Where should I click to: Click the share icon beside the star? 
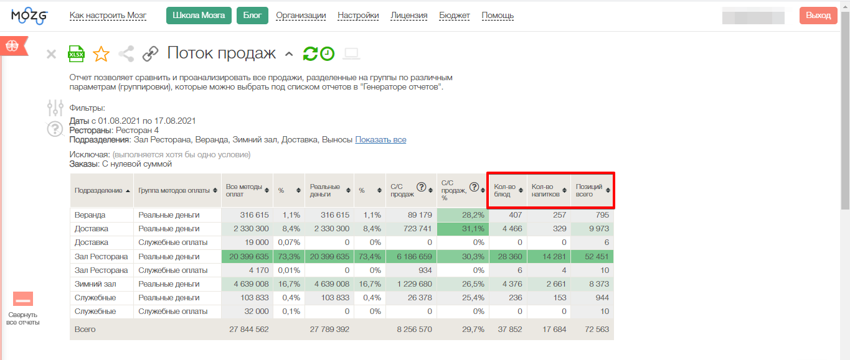(x=126, y=54)
